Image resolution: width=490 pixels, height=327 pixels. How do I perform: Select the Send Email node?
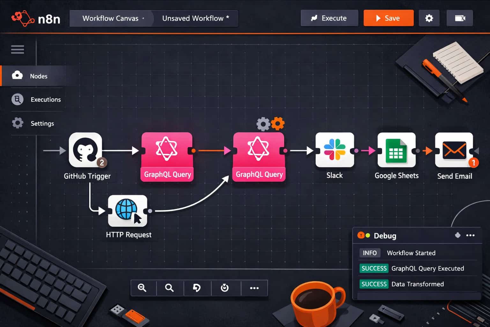coord(454,150)
